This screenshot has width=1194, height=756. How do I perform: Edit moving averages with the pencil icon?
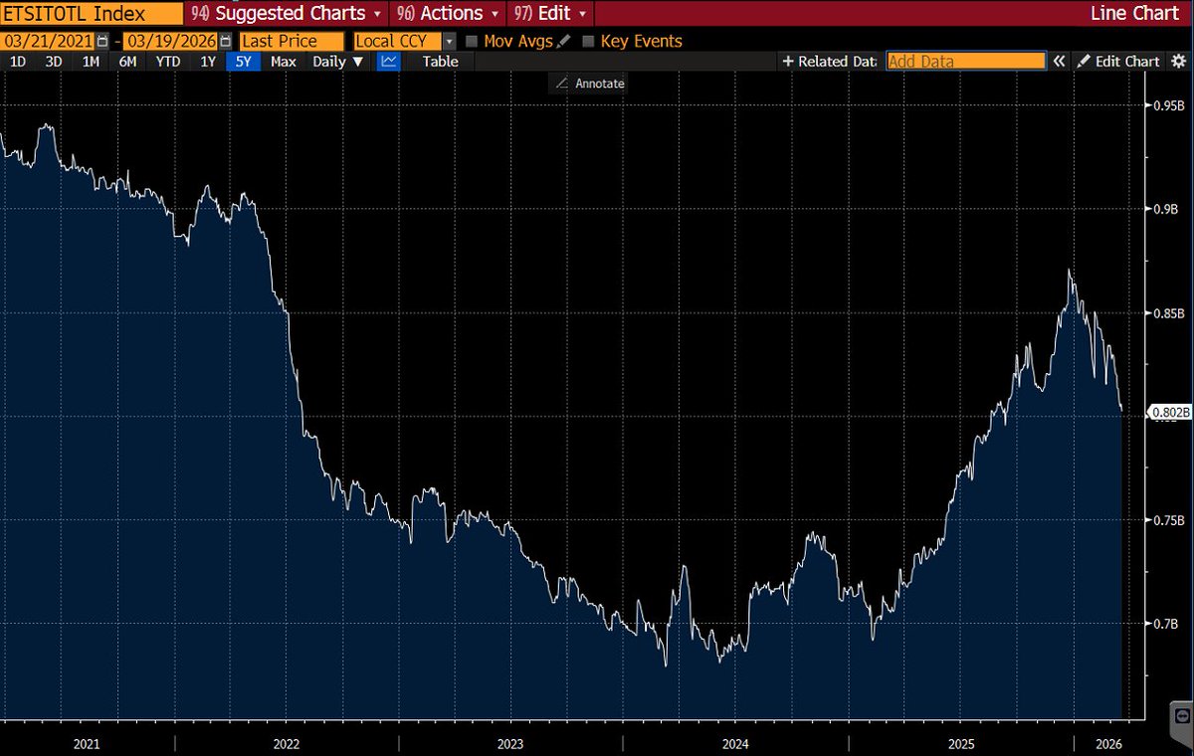564,42
